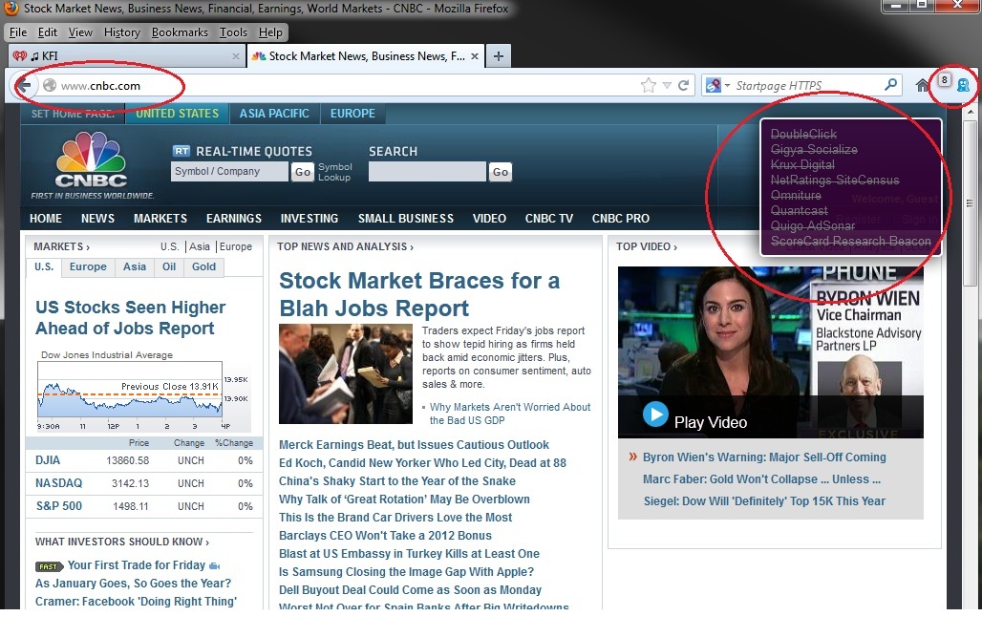This screenshot has width=982, height=638.
Task: Open a new tab with plus button
Action: (499, 56)
